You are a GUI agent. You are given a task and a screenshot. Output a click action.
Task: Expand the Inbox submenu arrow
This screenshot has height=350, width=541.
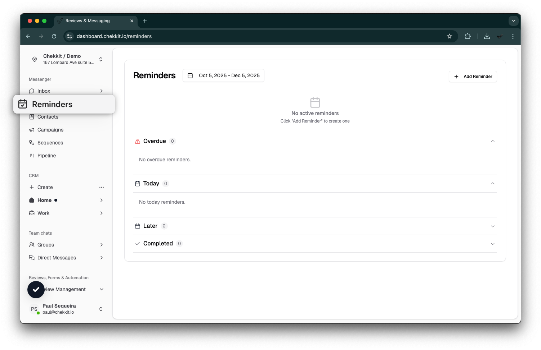(102, 91)
